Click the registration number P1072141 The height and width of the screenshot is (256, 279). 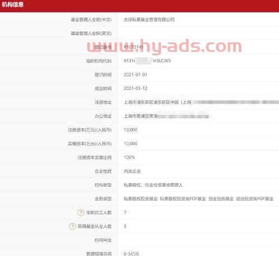click(x=134, y=47)
